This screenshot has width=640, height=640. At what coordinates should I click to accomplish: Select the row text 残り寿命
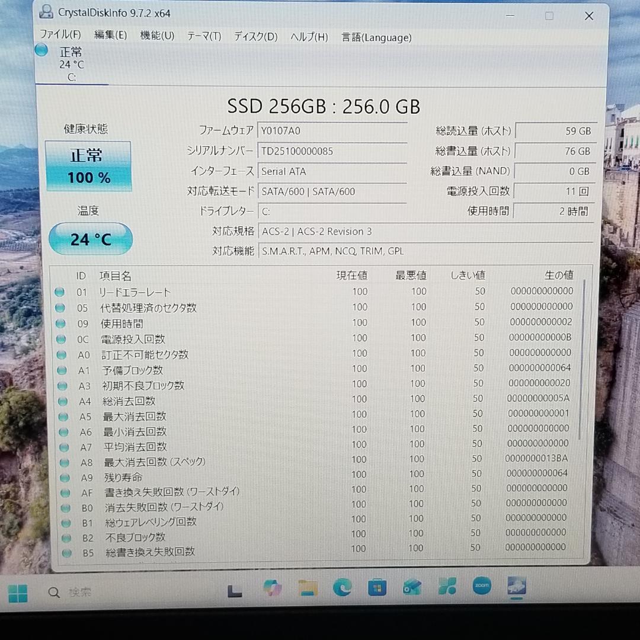[x=123, y=477]
